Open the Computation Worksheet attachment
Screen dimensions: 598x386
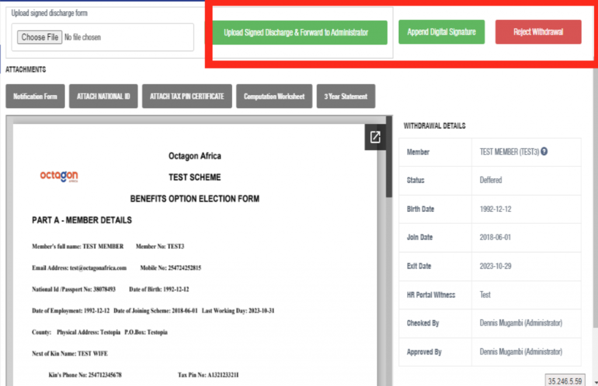tap(274, 96)
